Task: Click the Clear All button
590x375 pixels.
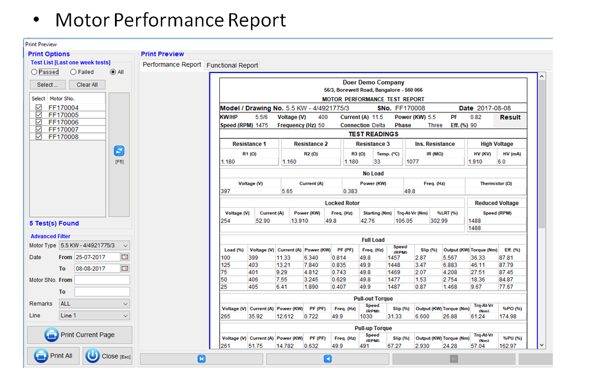Action: click(x=87, y=85)
